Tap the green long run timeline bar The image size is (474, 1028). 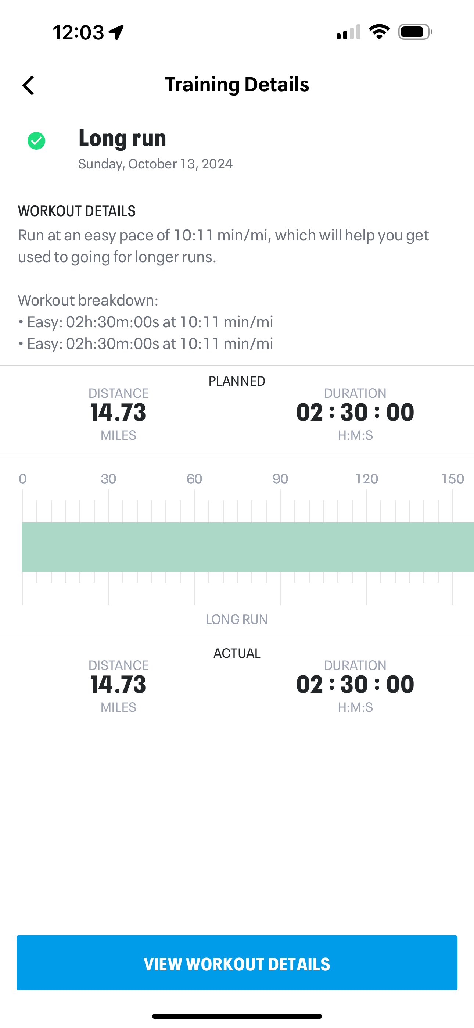tap(247, 547)
